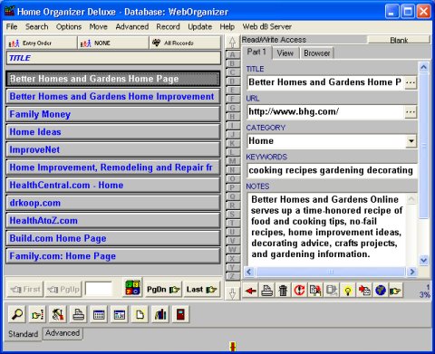435x354 pixels.
Task: Click the vertical scrollbar up arrow in record panel
Action: pos(424,67)
